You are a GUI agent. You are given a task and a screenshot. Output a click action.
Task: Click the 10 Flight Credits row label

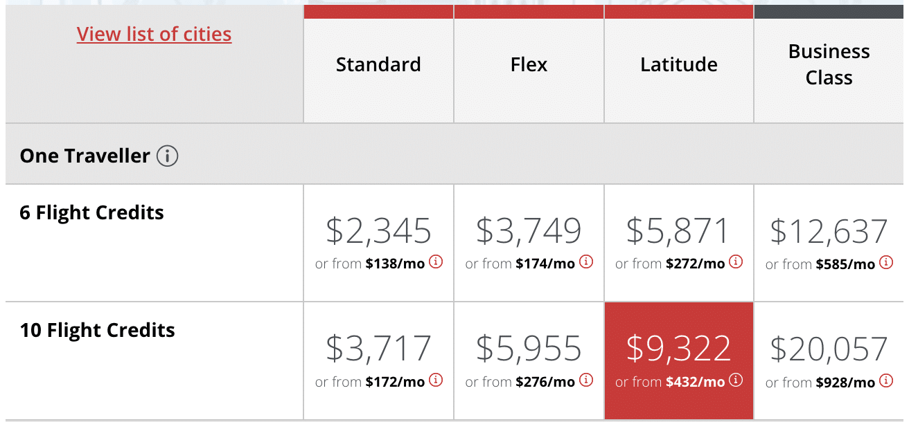(98, 331)
